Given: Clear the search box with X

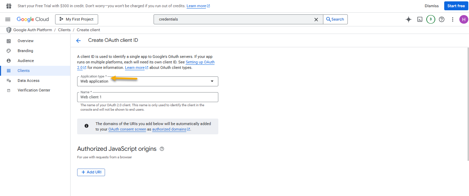Looking at the screenshot, I should (316, 20).
